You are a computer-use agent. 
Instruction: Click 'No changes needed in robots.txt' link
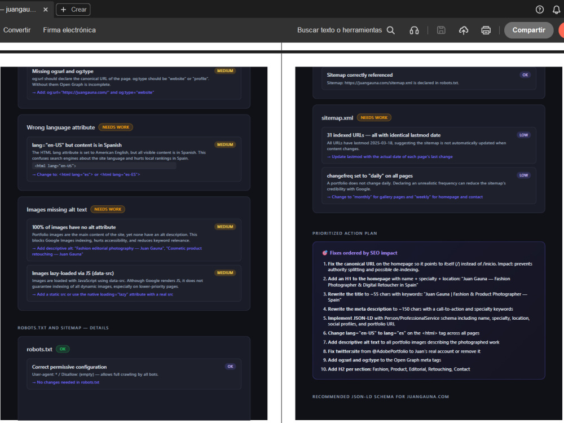tap(66, 382)
